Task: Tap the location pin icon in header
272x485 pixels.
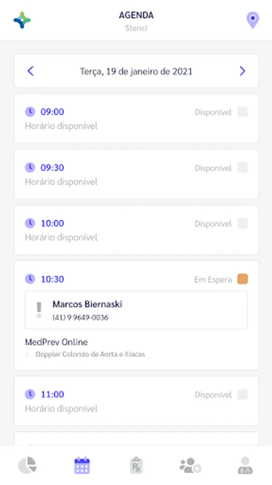Action: tap(253, 20)
